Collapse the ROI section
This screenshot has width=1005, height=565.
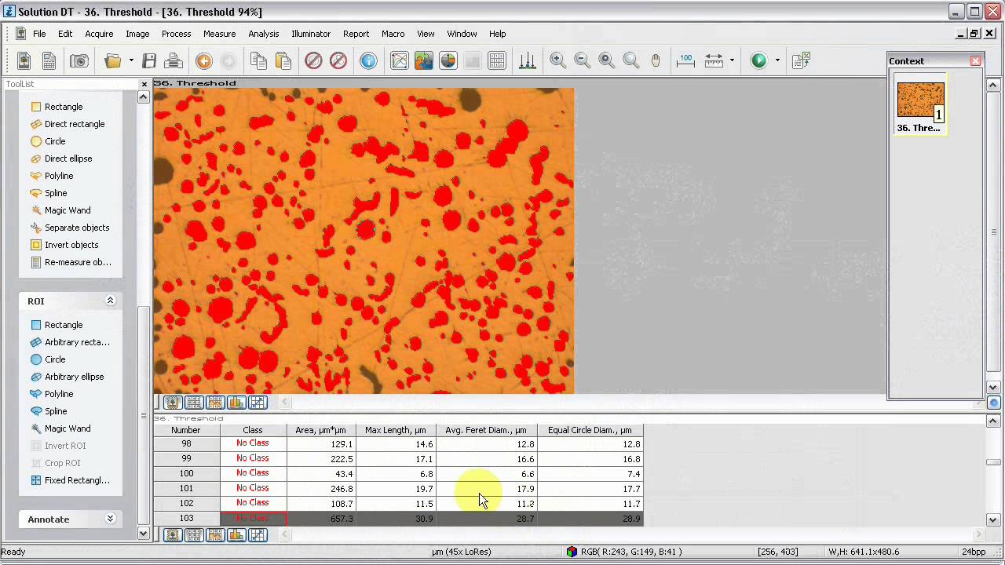[x=110, y=301]
